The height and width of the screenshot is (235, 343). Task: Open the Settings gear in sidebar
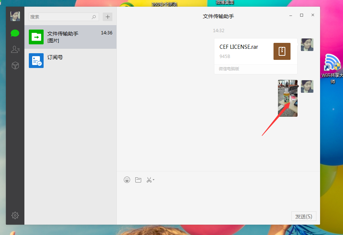click(15, 215)
